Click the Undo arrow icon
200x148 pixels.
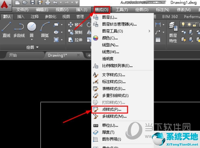[x=55, y=2]
